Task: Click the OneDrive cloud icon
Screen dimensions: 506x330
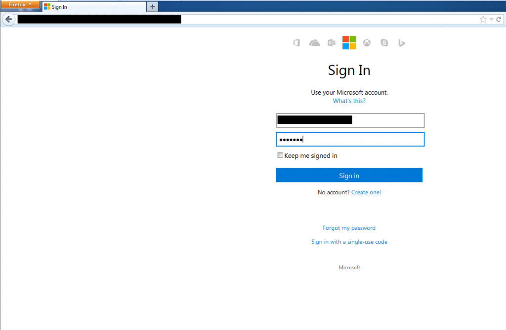Action: coord(314,43)
